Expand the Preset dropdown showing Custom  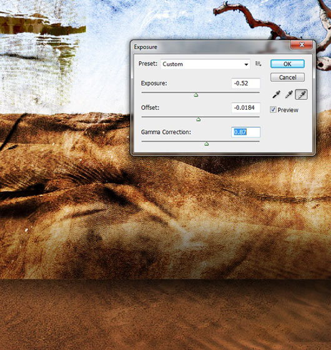tap(205, 64)
